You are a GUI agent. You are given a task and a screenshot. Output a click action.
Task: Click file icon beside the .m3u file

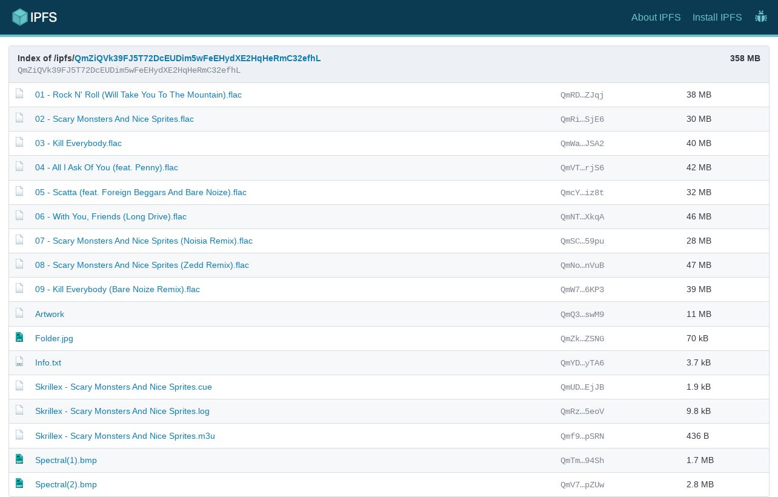pos(19,435)
